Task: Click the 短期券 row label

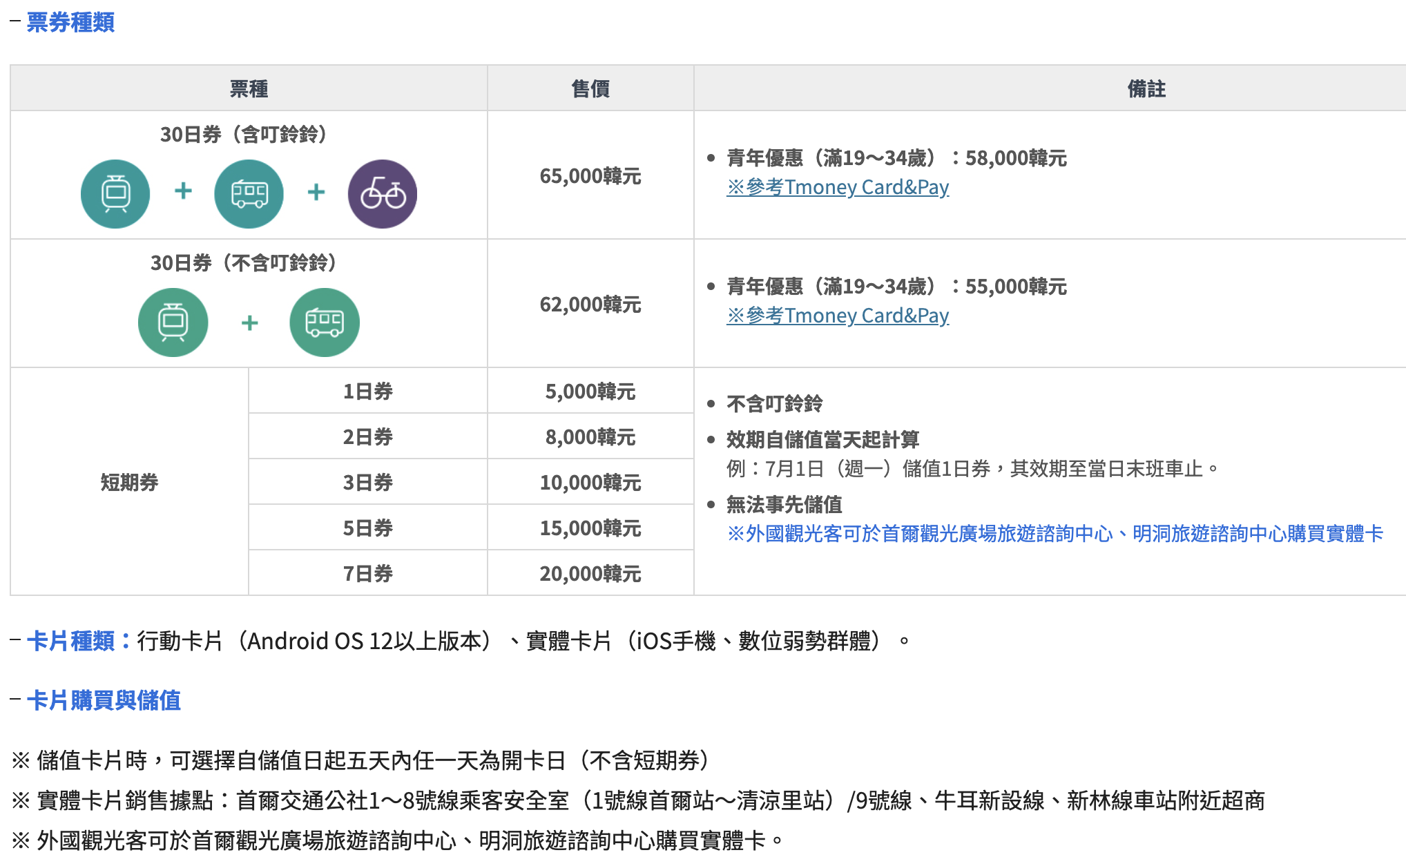Action: [x=129, y=482]
